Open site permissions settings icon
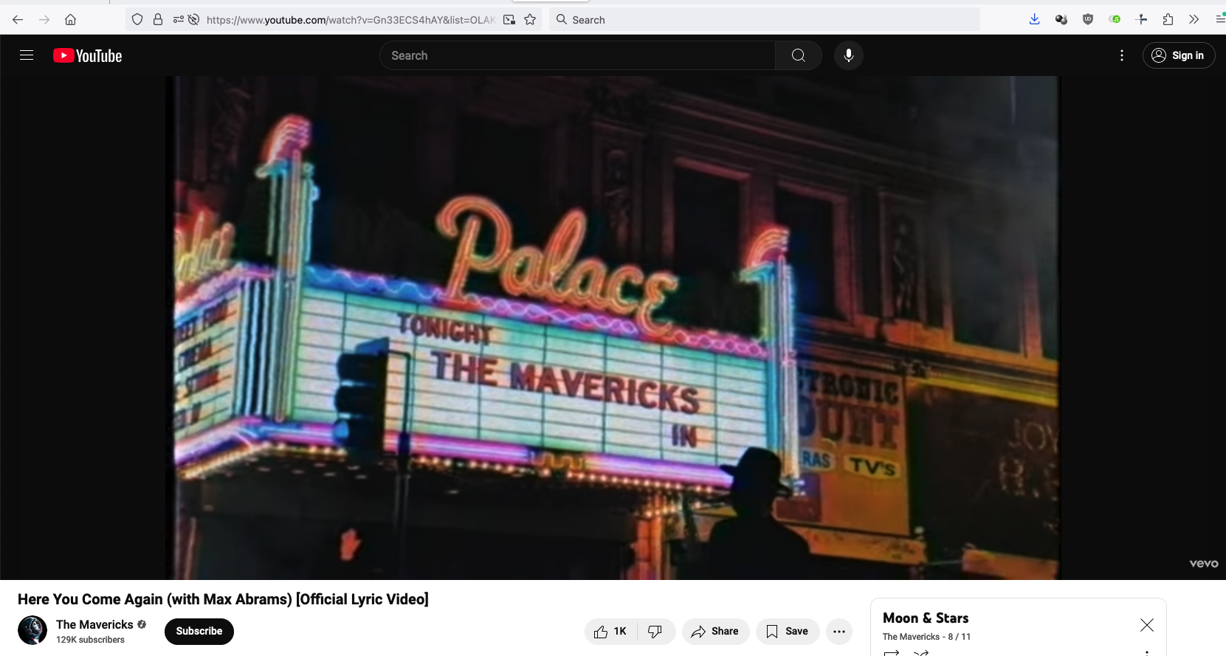The width and height of the screenshot is (1226, 656). (x=179, y=20)
